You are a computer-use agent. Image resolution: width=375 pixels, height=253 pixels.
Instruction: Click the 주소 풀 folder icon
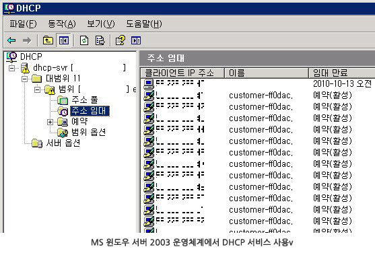click(63, 100)
